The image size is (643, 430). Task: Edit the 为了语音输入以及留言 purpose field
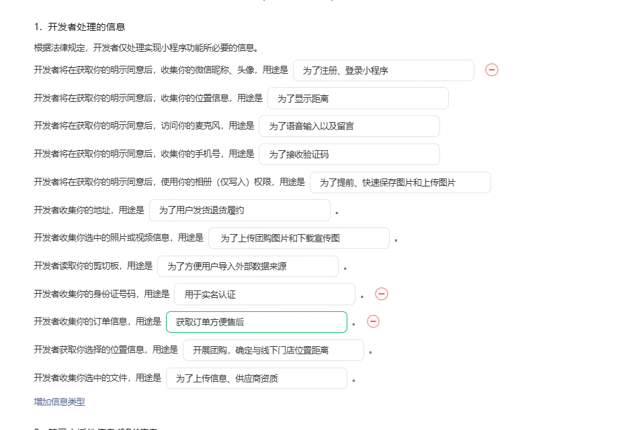tap(349, 126)
